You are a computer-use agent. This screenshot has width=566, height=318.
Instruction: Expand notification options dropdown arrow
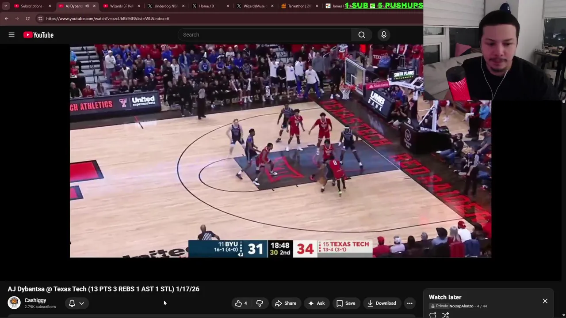82,303
